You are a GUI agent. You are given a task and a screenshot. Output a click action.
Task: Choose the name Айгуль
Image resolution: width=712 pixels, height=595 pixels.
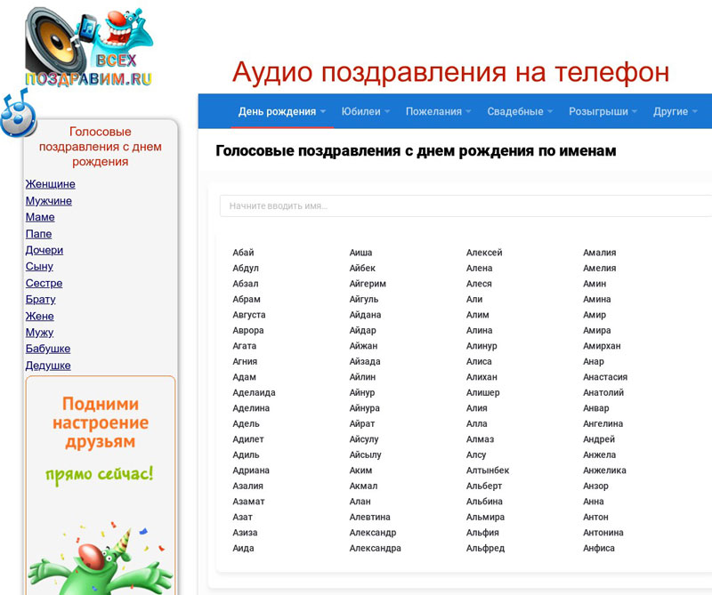[x=364, y=300]
